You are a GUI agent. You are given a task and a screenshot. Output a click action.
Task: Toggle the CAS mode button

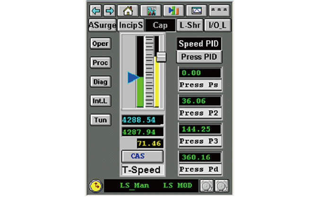pyautogui.click(x=142, y=156)
